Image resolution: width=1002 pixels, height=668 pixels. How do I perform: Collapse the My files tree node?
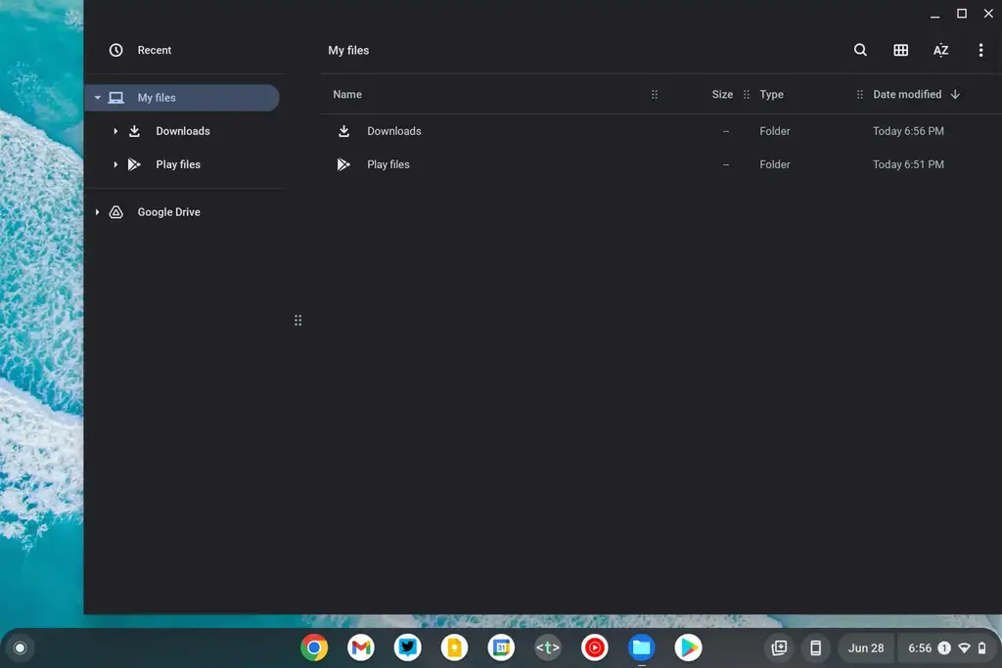coord(98,98)
